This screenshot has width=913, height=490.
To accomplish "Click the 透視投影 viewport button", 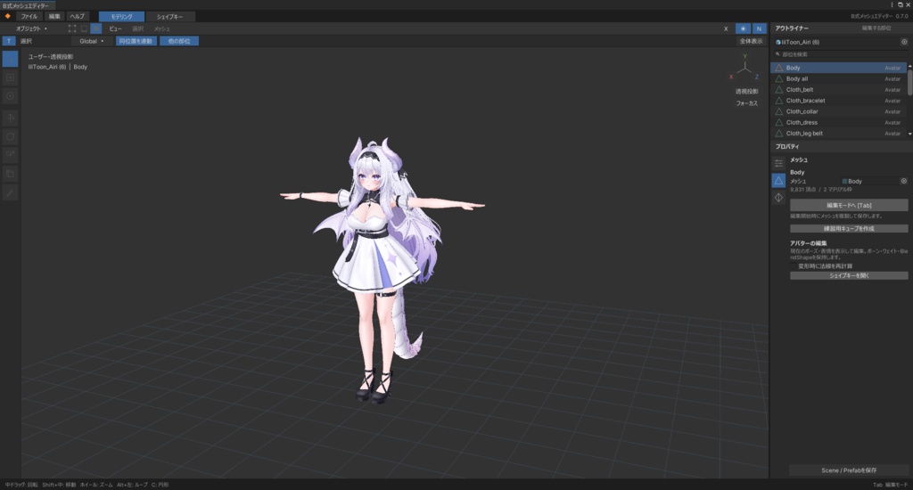I will pyautogui.click(x=746, y=92).
